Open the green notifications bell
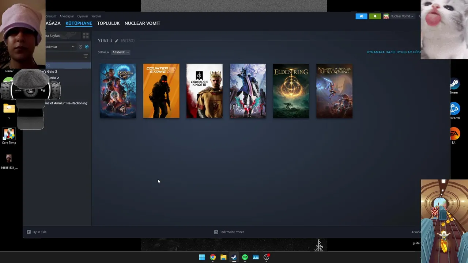This screenshot has height=263, width=468. (375, 16)
